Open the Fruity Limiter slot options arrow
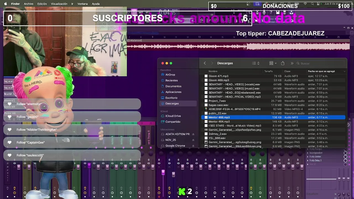Viewport: 354px width, 199px height. click(308, 157)
